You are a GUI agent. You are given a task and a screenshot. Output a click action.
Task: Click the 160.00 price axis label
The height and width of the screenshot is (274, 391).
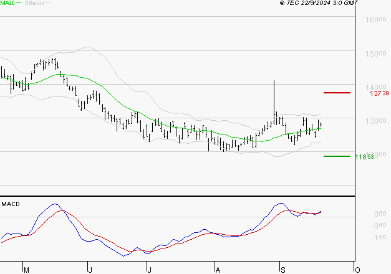[376, 19]
